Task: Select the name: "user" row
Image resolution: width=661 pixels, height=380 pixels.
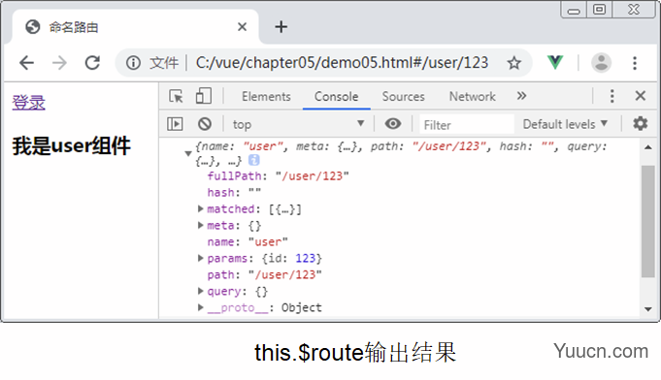Action: pos(248,242)
